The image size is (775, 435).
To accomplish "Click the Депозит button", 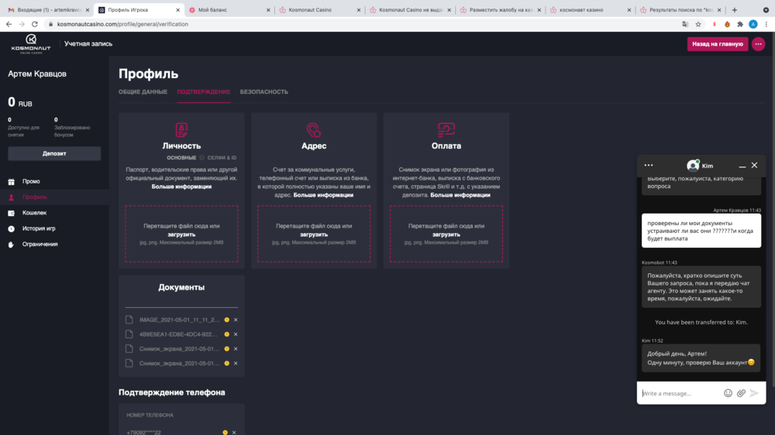I will click(54, 153).
